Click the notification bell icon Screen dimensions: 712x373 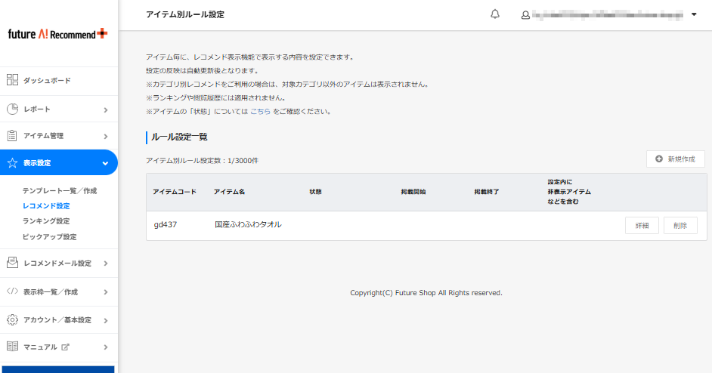coord(495,14)
